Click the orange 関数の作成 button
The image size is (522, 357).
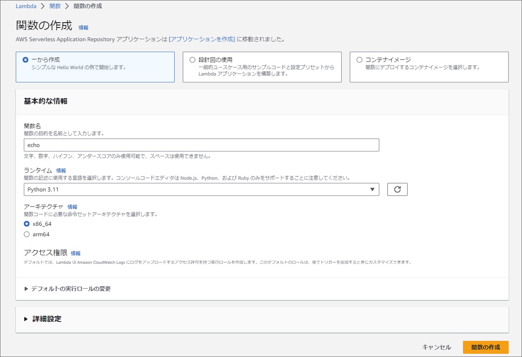click(486, 347)
